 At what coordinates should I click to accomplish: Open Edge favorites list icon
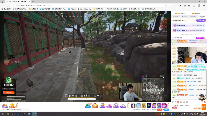coord(180,5)
